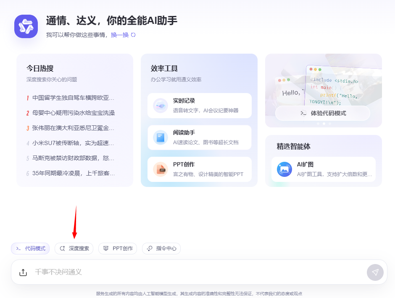Click the middle carousel dot under 体验代码模式

pyautogui.click(x=323, y=124)
